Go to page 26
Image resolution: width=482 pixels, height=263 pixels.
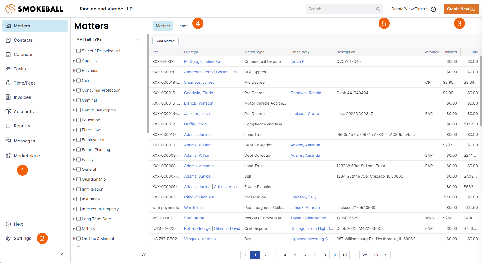376,255
